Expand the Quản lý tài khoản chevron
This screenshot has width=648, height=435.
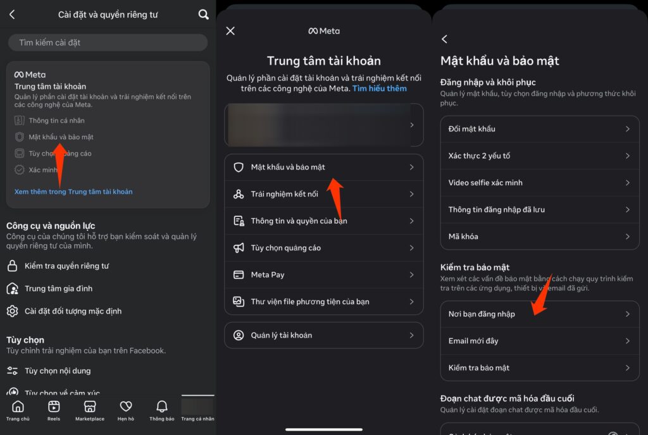(411, 335)
